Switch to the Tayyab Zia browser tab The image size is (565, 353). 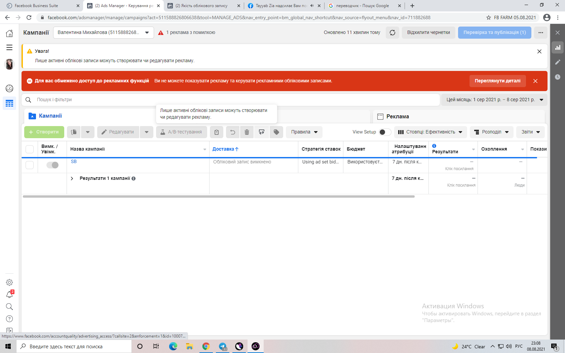[x=284, y=6]
